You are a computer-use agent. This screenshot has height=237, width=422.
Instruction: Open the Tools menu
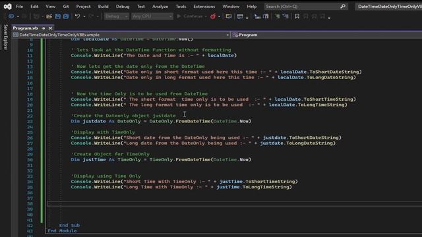click(181, 7)
